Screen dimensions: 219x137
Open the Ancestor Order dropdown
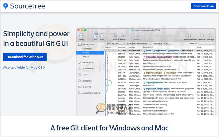(x=163, y=43)
